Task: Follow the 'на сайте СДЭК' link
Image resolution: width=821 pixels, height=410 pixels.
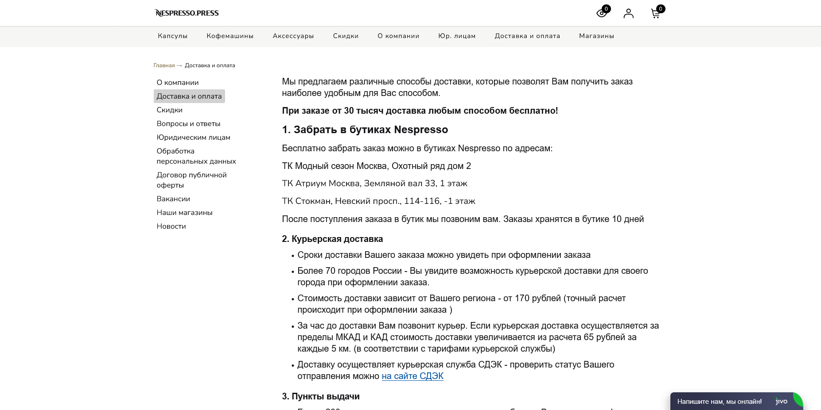Action: click(412, 376)
